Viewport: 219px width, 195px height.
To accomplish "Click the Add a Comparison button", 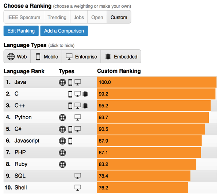I will [64, 31].
